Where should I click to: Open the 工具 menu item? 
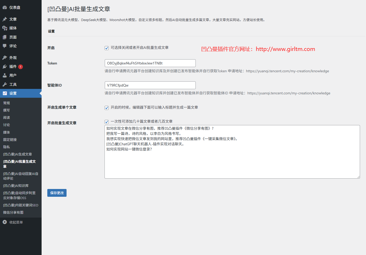(x=21, y=84)
